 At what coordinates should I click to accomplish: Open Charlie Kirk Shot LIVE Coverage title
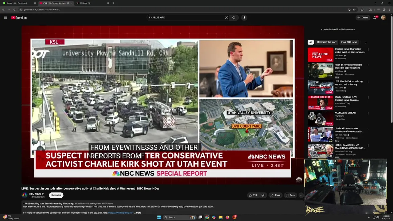[346, 99]
